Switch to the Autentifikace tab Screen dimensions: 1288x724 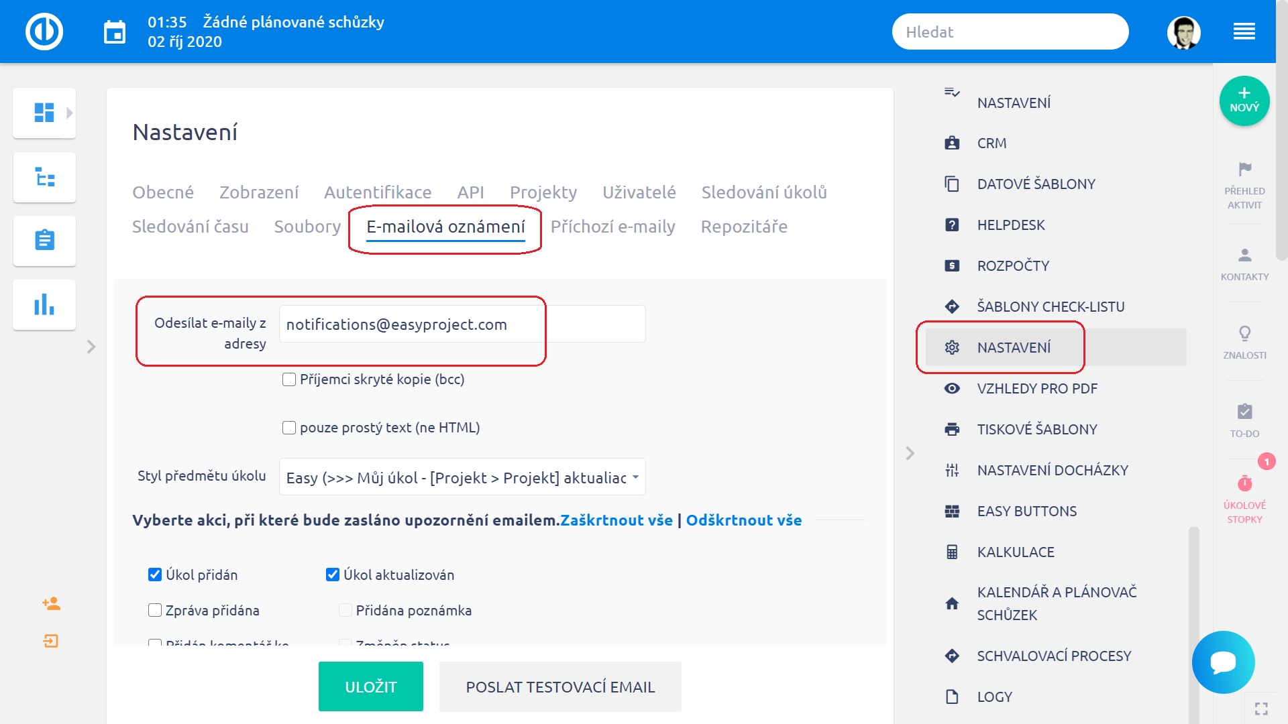click(x=378, y=192)
